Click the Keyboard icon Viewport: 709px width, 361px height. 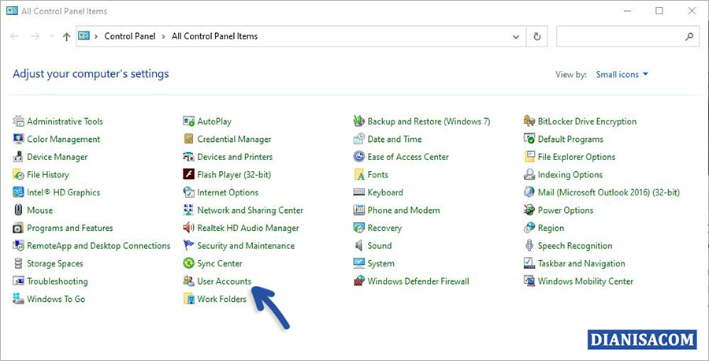click(359, 192)
